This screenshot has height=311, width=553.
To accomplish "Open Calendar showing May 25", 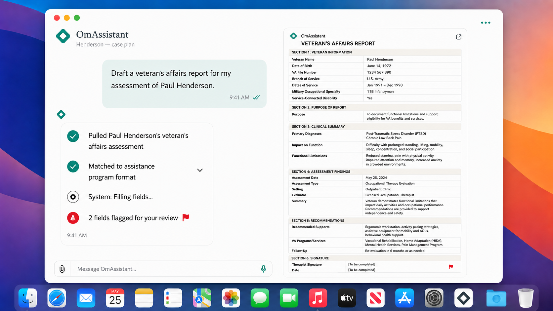I will click(115, 298).
